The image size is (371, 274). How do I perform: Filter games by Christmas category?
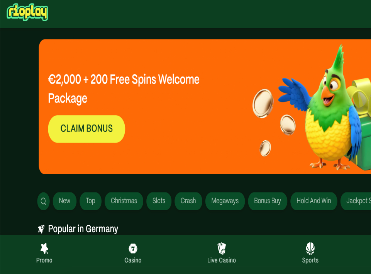pyautogui.click(x=124, y=201)
